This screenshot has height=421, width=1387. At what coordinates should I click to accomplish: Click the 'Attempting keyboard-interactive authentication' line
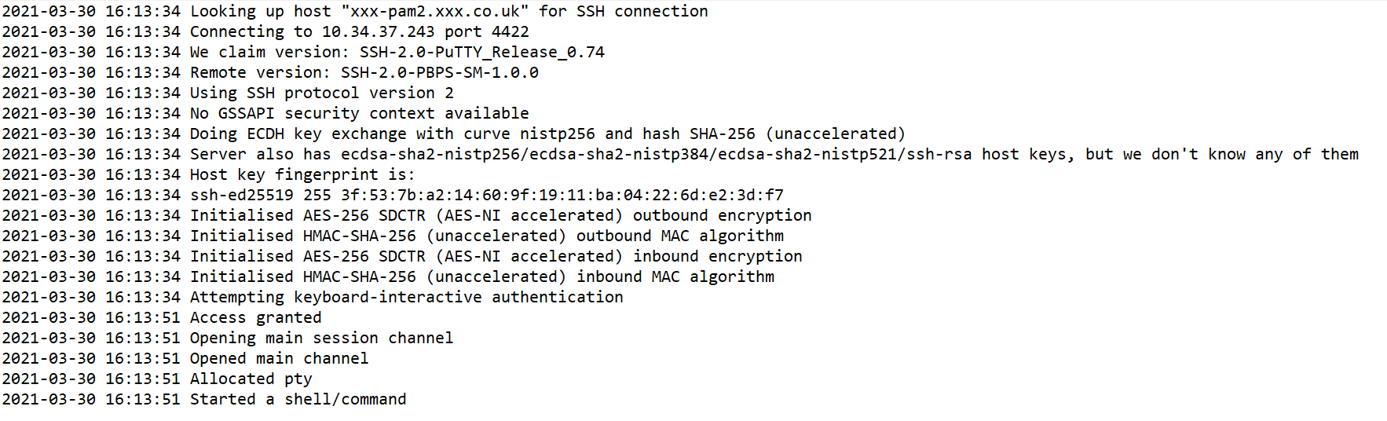click(x=406, y=298)
